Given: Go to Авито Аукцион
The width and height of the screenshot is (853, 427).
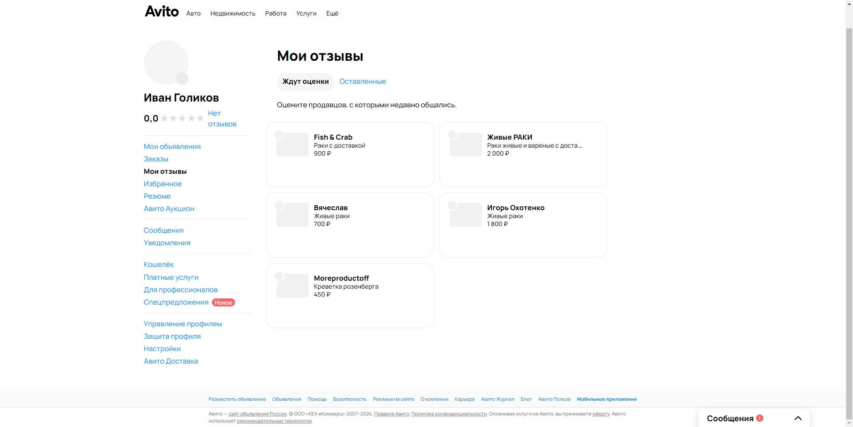Looking at the screenshot, I should click(169, 208).
